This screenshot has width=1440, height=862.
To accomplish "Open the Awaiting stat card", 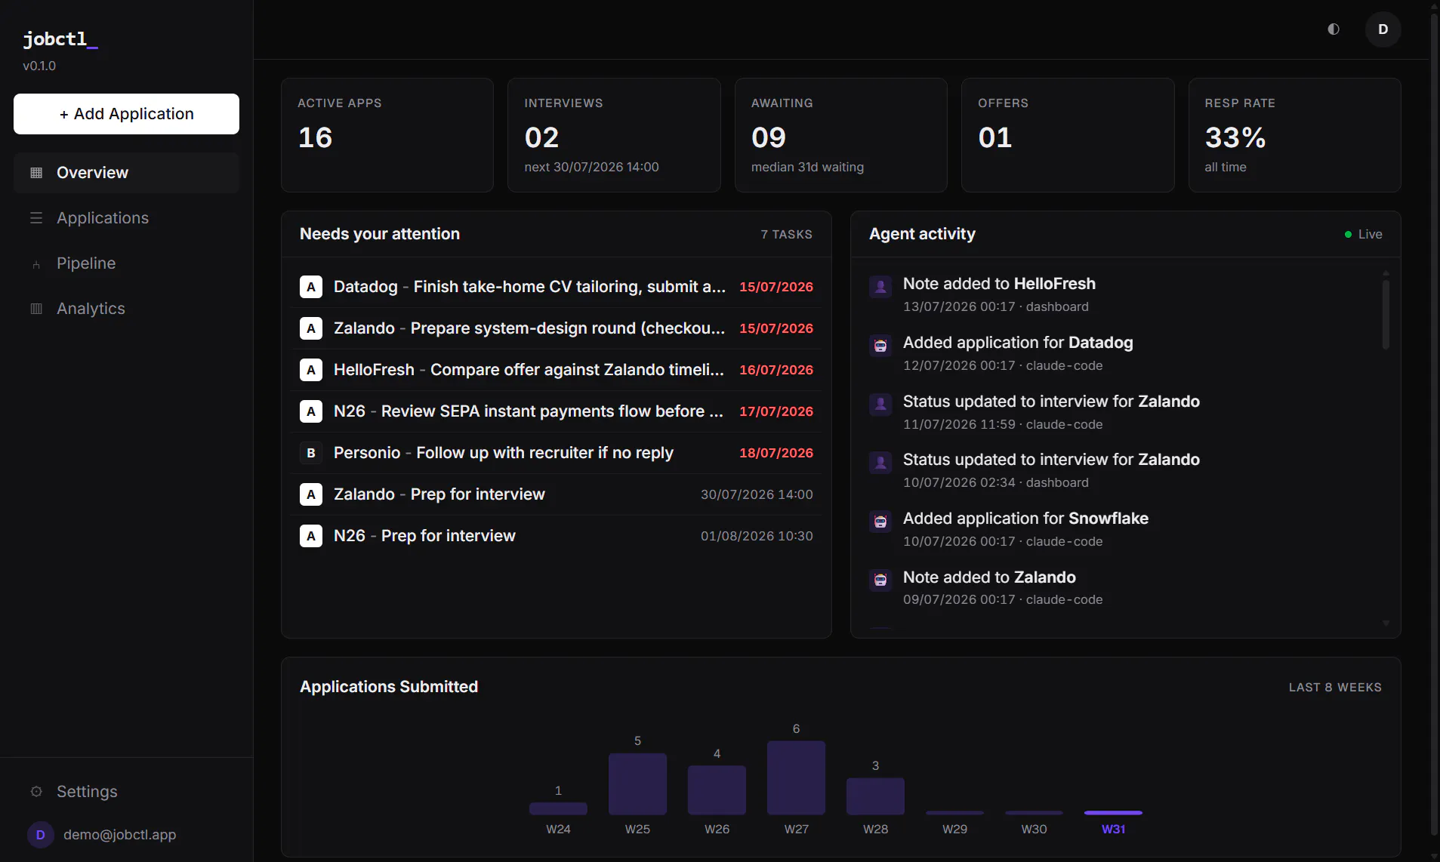I will click(x=841, y=135).
